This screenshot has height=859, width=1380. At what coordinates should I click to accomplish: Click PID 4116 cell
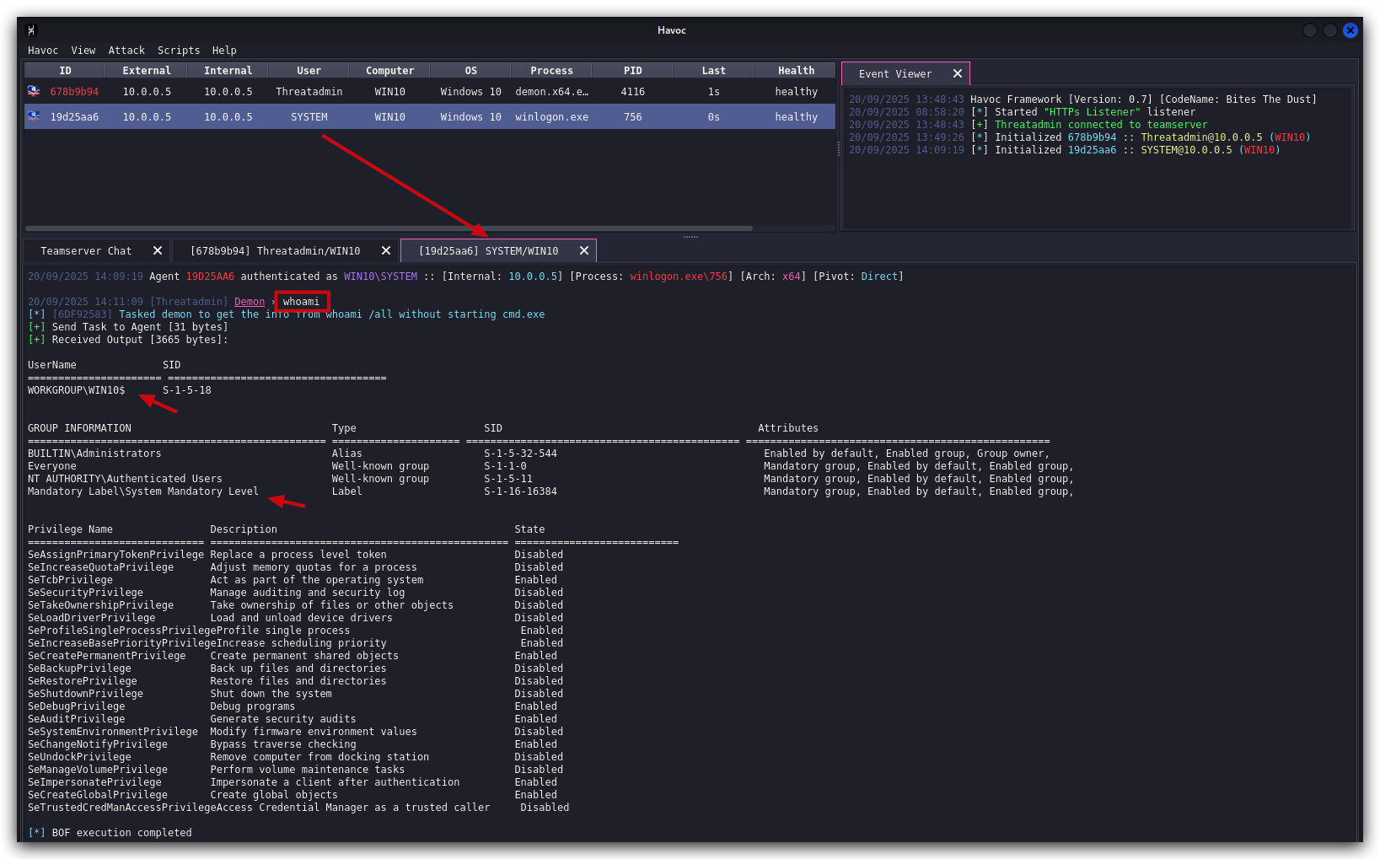pyautogui.click(x=633, y=92)
